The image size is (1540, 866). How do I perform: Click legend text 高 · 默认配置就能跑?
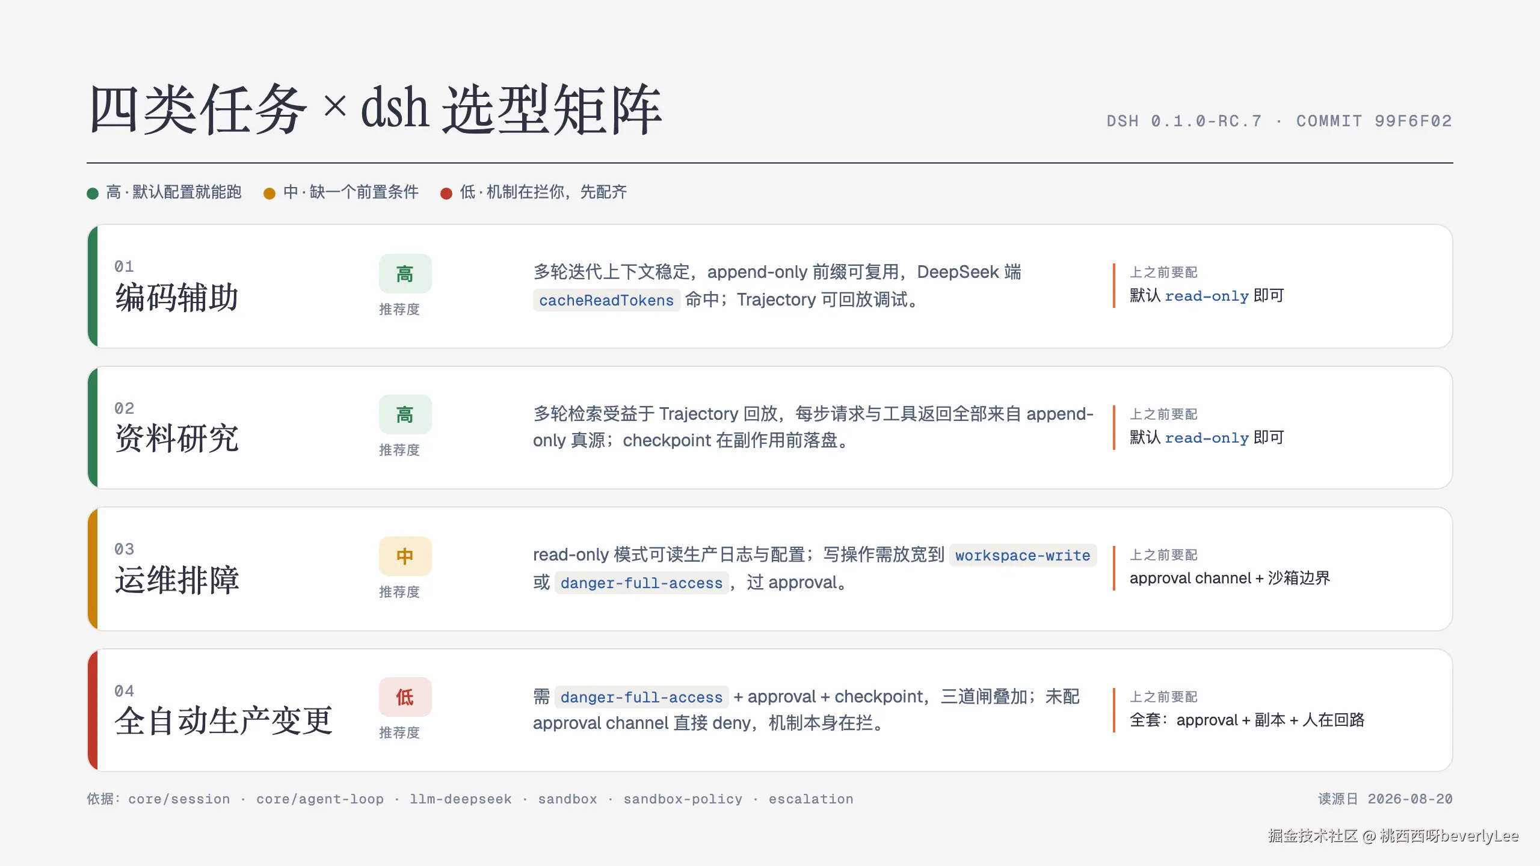coord(173,192)
